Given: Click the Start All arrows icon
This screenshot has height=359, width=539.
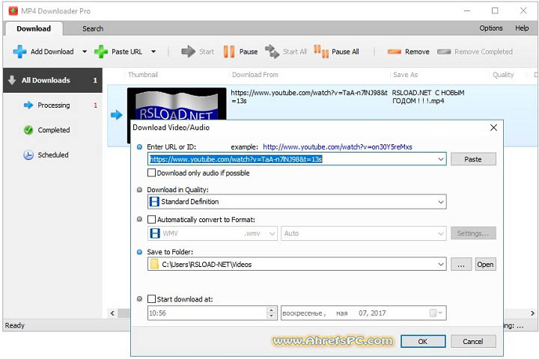Looking at the screenshot, I should point(272,52).
